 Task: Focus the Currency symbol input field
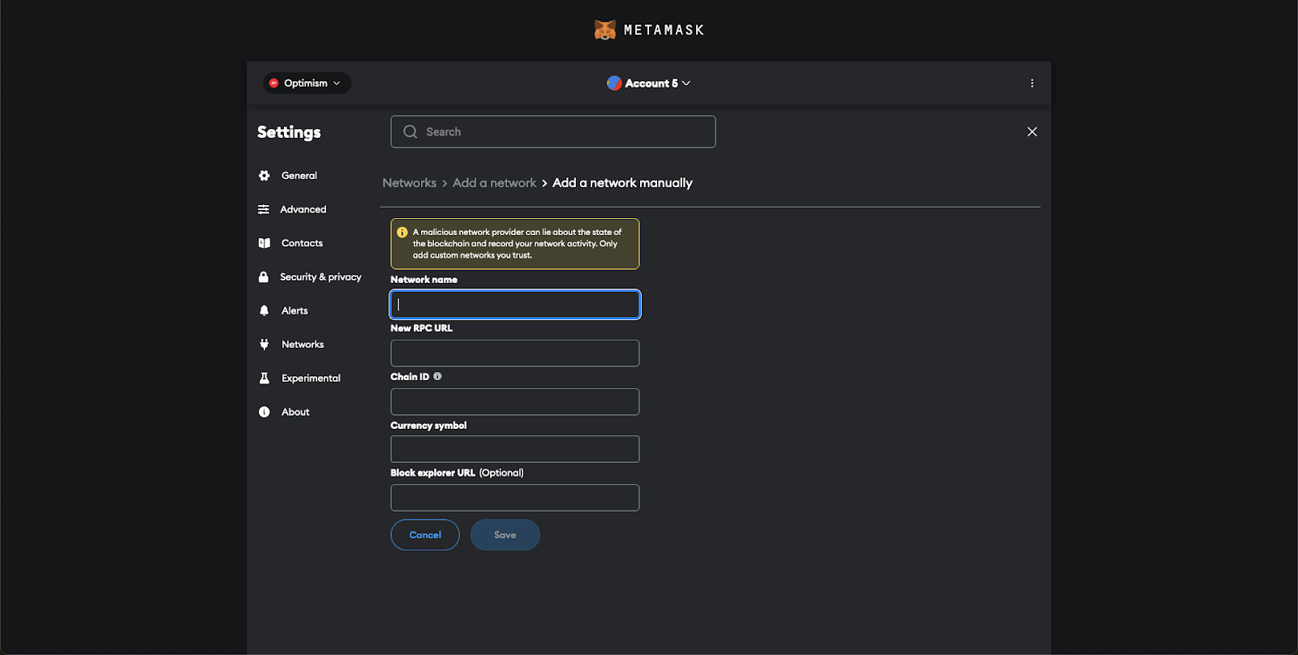pyautogui.click(x=515, y=449)
